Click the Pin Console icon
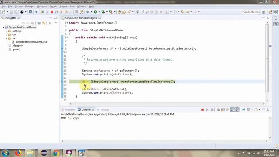This screenshot has width=279, height=157. click(x=243, y=109)
